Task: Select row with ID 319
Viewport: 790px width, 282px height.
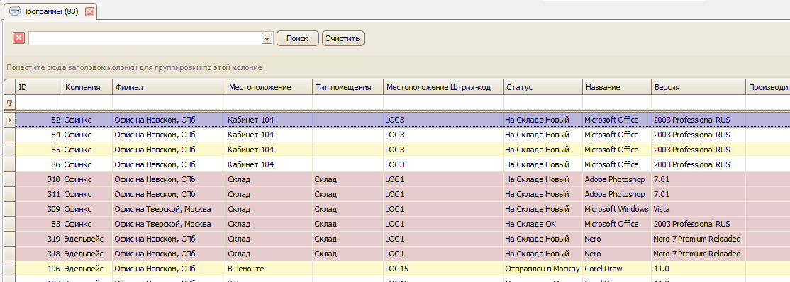Action: [403, 239]
